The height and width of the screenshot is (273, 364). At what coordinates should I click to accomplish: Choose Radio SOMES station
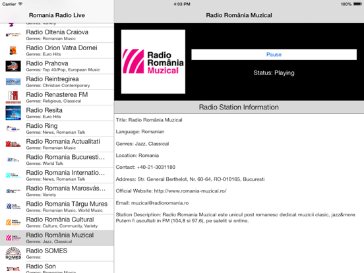pyautogui.click(x=57, y=253)
